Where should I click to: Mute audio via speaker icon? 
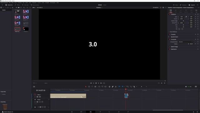point(186,87)
